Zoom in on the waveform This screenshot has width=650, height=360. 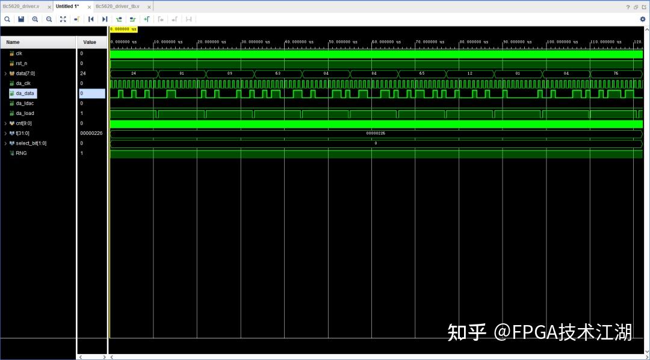coord(36,19)
